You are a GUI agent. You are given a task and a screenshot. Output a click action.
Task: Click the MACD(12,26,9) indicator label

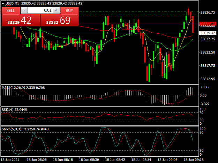tap(14, 88)
